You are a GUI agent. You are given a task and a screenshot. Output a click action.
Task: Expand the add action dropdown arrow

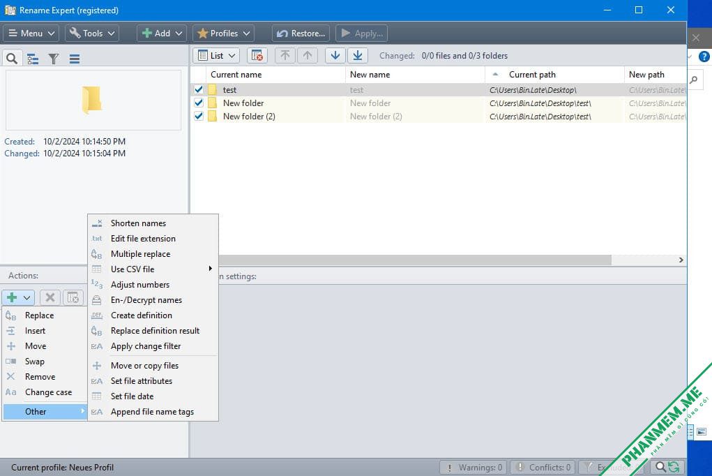[x=26, y=298]
